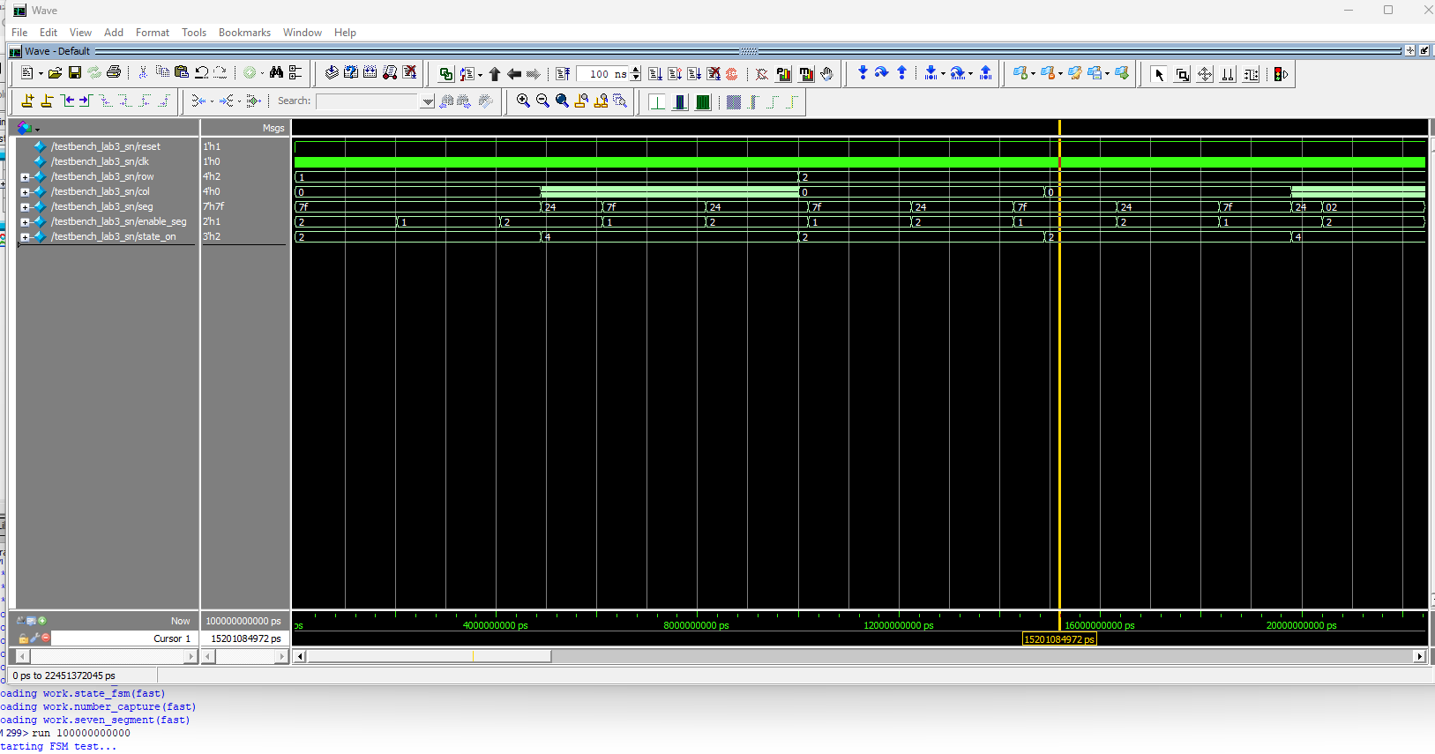Viewport: 1435px width, 754px height.
Task: Click the Zoom Out magnifier icon
Action: click(x=542, y=101)
